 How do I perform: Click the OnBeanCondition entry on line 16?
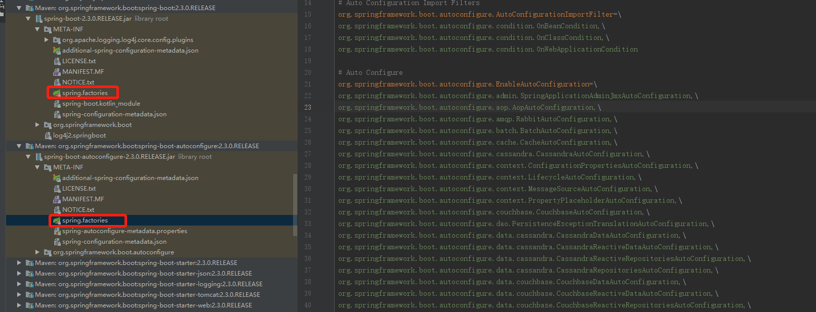(468, 26)
